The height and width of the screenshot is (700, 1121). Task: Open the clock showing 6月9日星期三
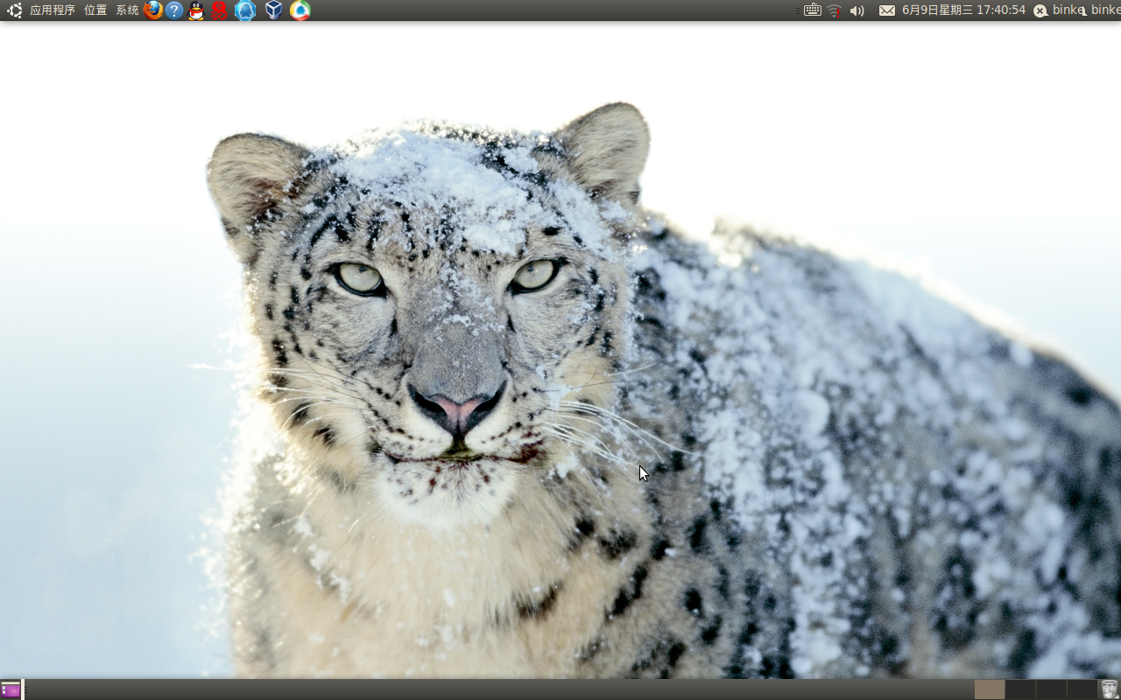[x=963, y=10]
